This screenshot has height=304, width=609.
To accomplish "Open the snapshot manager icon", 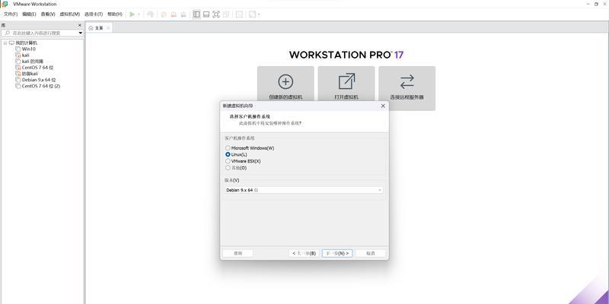I will 183,14.
